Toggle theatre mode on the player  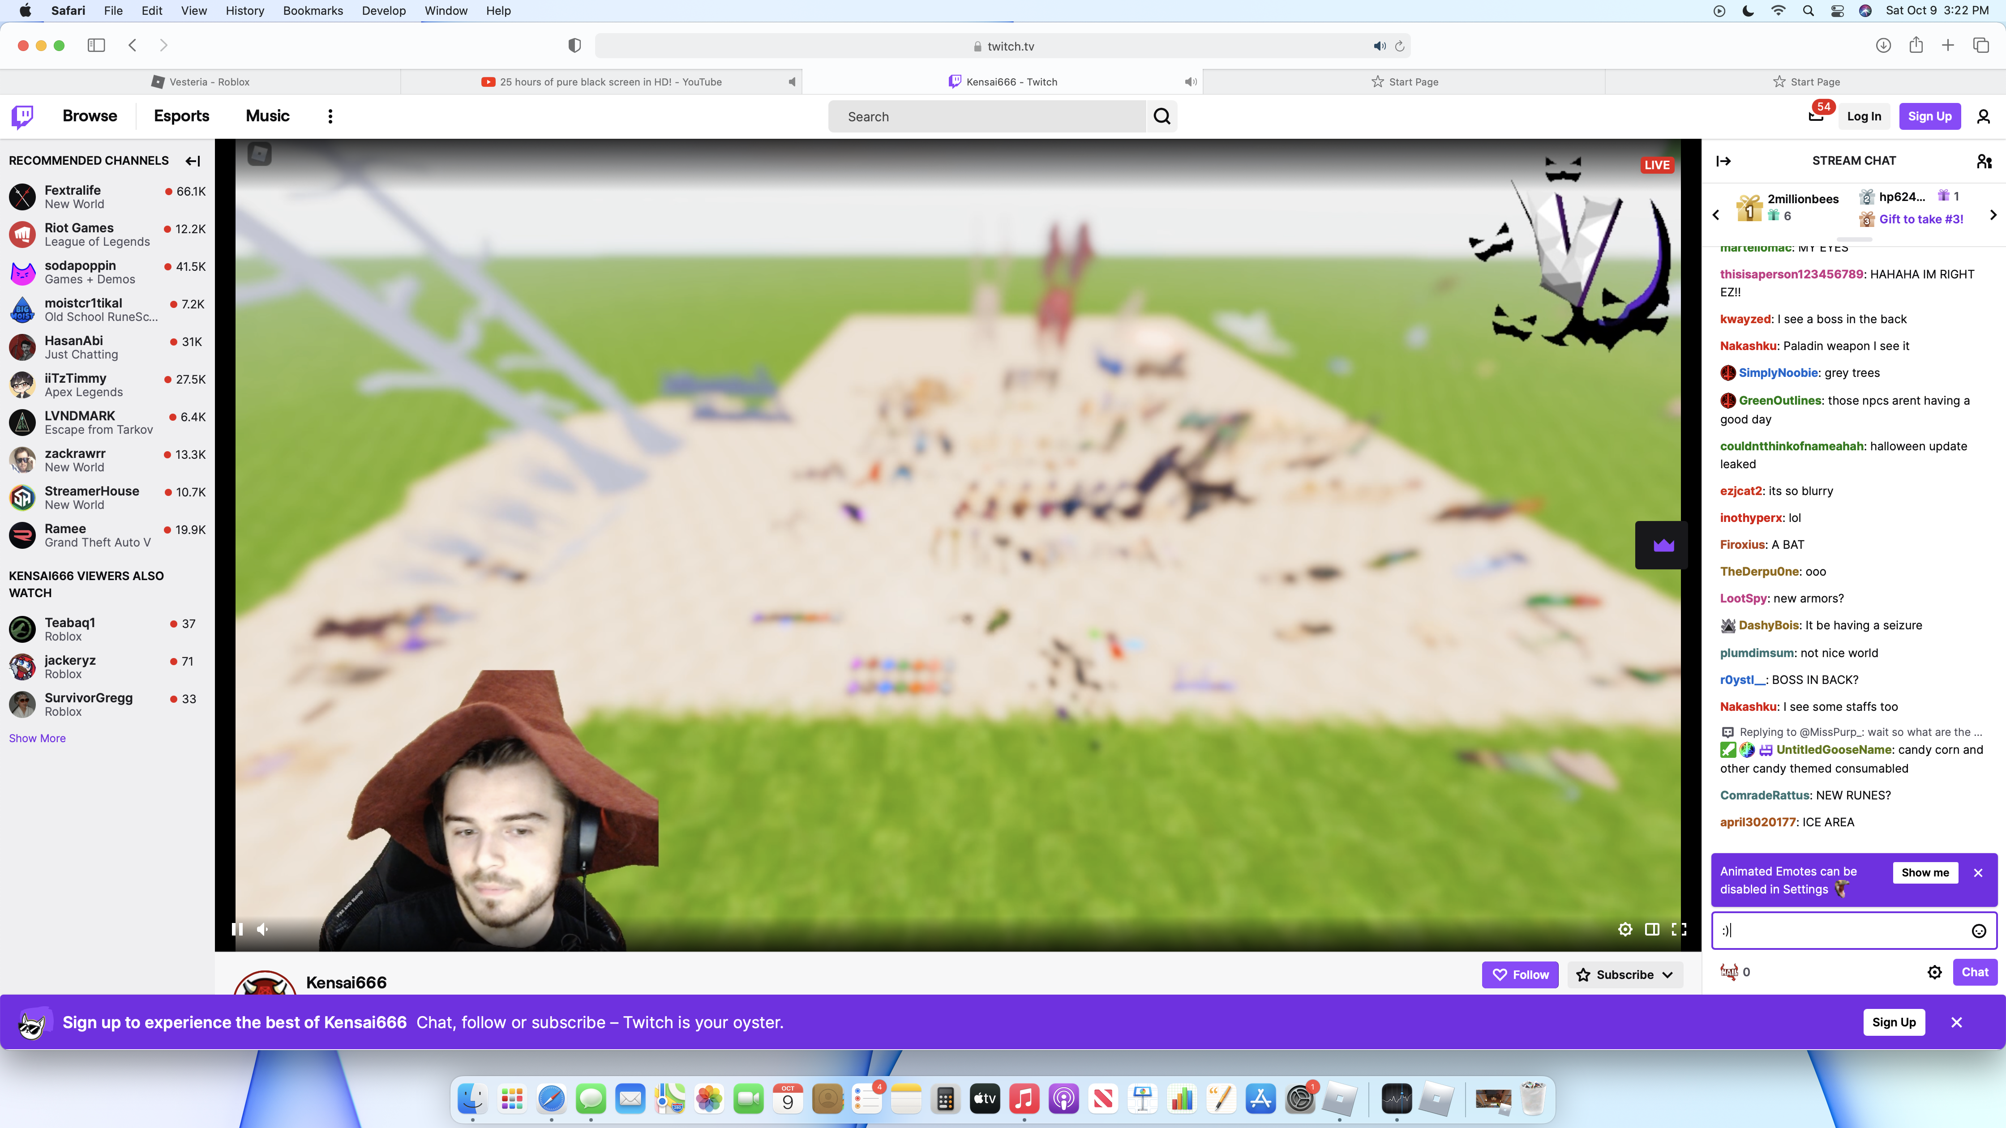click(1652, 930)
